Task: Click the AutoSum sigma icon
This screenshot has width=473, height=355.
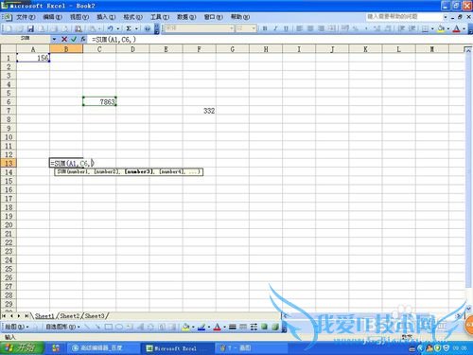Action: (129, 28)
